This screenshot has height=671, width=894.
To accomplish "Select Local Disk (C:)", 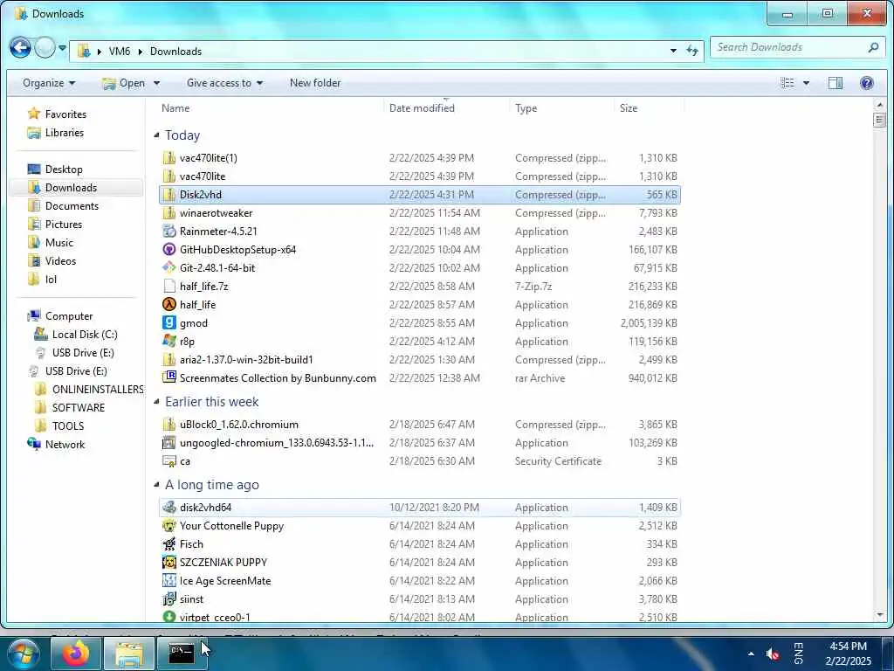I will click(76, 335).
